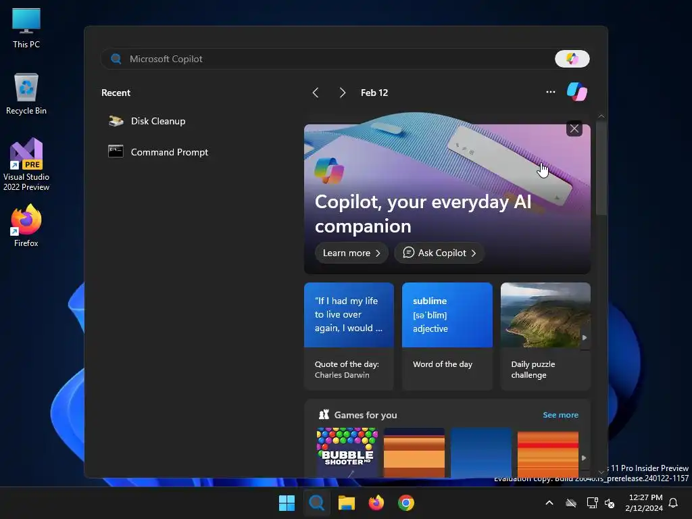Click the vertical scrollbar thumb in the search panel
692x519 pixels.
(601, 168)
